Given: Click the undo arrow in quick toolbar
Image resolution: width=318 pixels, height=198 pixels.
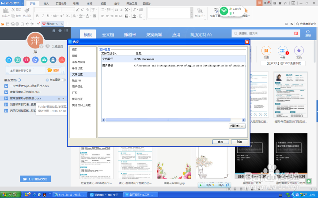Looking at the screenshot, I should [x=27, y=24].
